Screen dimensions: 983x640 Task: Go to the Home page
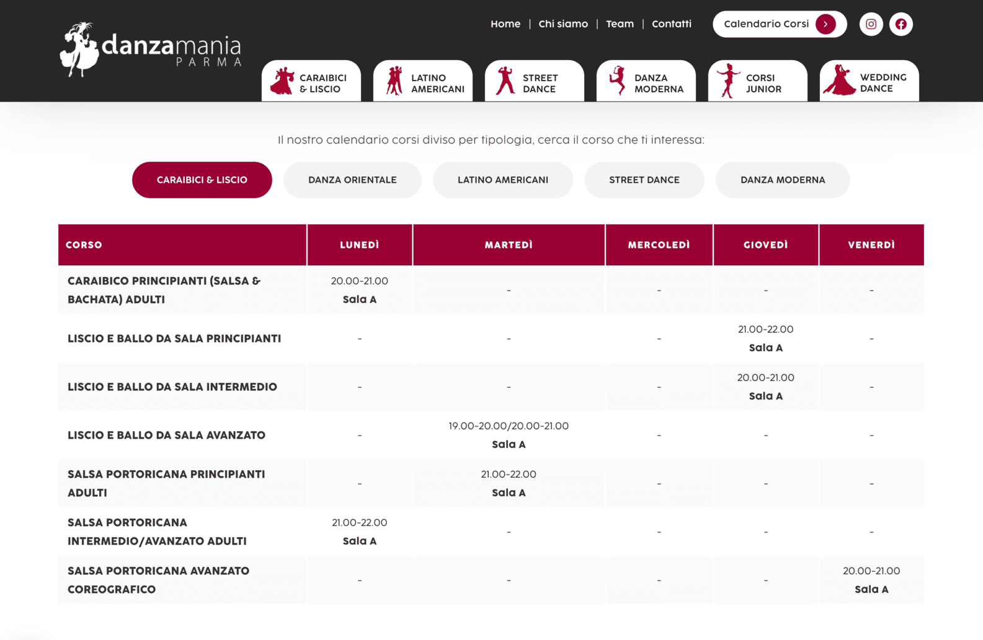[x=505, y=24]
